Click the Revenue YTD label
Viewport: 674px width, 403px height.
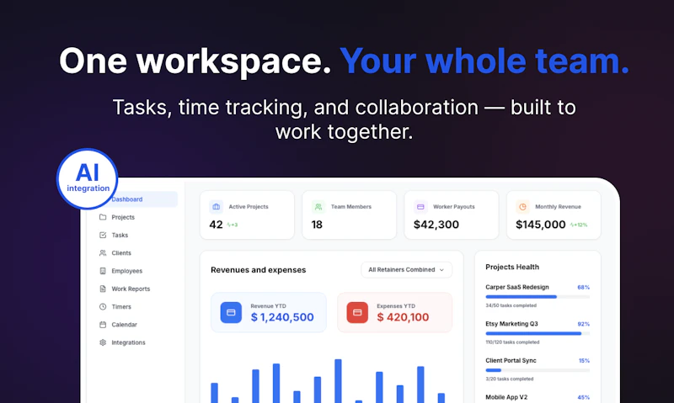tap(268, 306)
